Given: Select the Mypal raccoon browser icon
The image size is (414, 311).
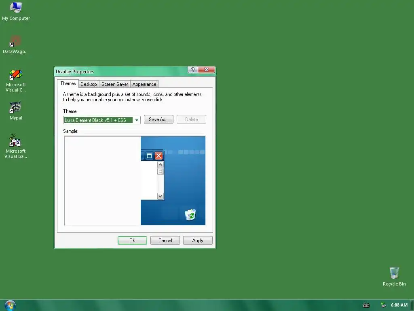Looking at the screenshot, I should click(16, 111).
